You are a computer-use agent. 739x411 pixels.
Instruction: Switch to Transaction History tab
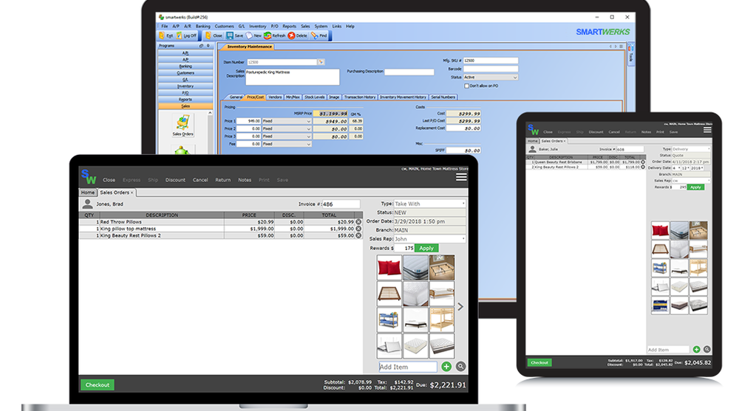360,97
